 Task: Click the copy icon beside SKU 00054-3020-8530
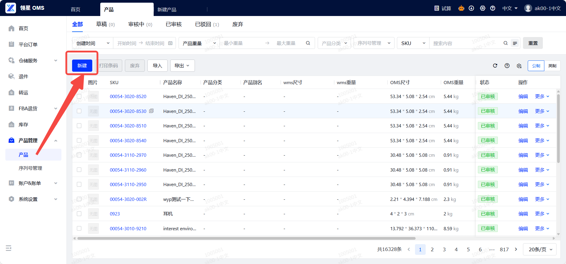151,111
